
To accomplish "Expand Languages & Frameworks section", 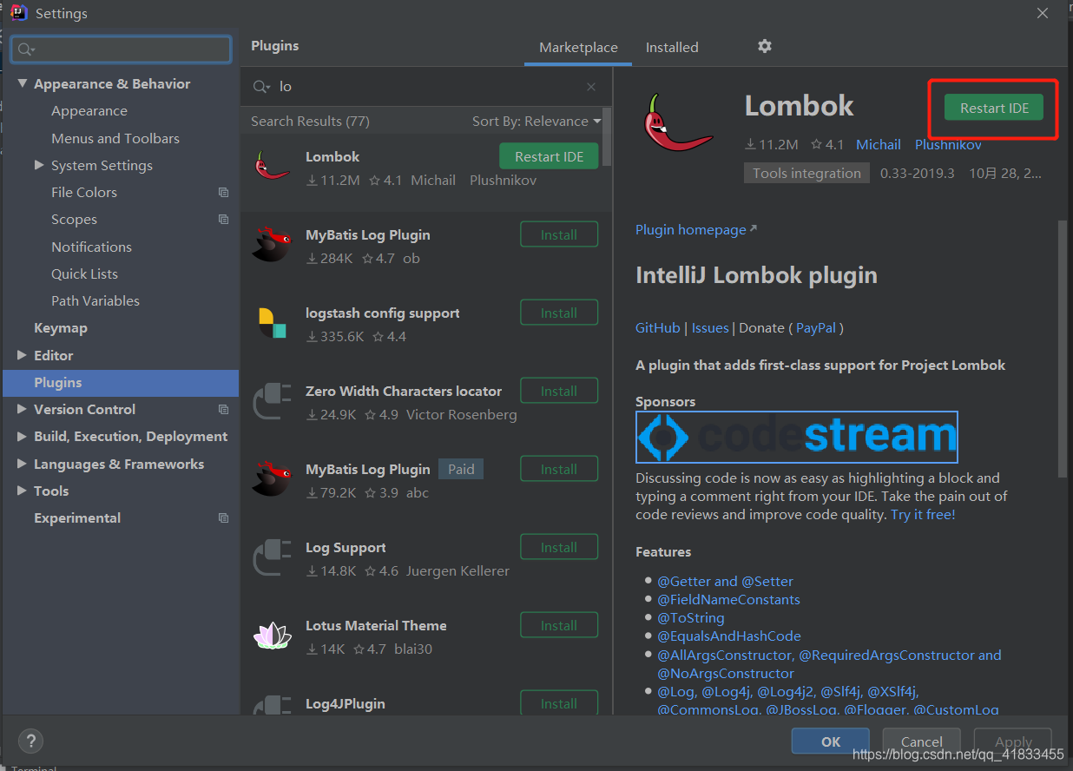I will [22, 464].
